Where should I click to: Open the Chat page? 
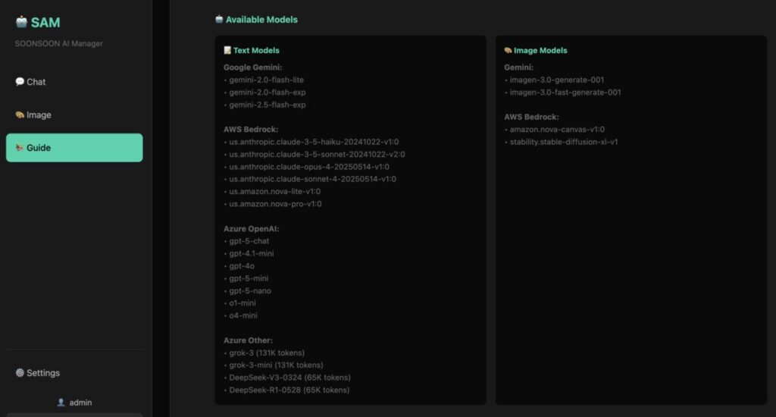(x=74, y=82)
